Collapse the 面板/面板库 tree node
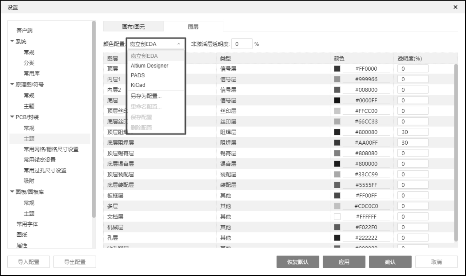 [12, 192]
